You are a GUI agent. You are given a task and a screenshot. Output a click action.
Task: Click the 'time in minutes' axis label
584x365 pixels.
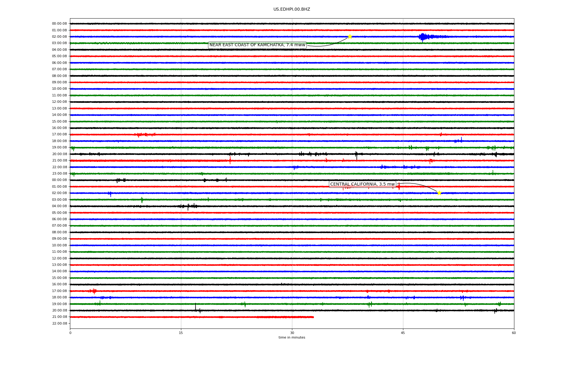coord(292,338)
